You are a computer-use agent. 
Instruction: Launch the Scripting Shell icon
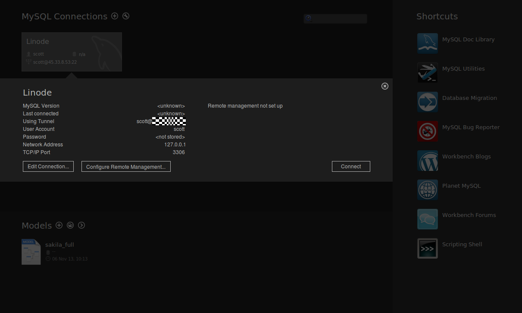(427, 248)
